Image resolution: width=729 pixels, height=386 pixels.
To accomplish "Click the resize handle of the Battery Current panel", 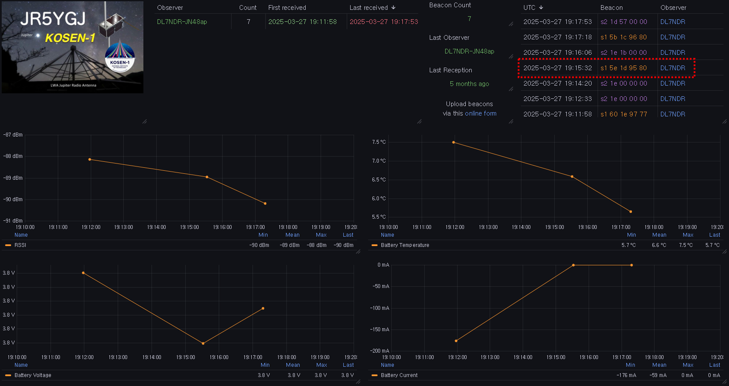I will (x=725, y=382).
